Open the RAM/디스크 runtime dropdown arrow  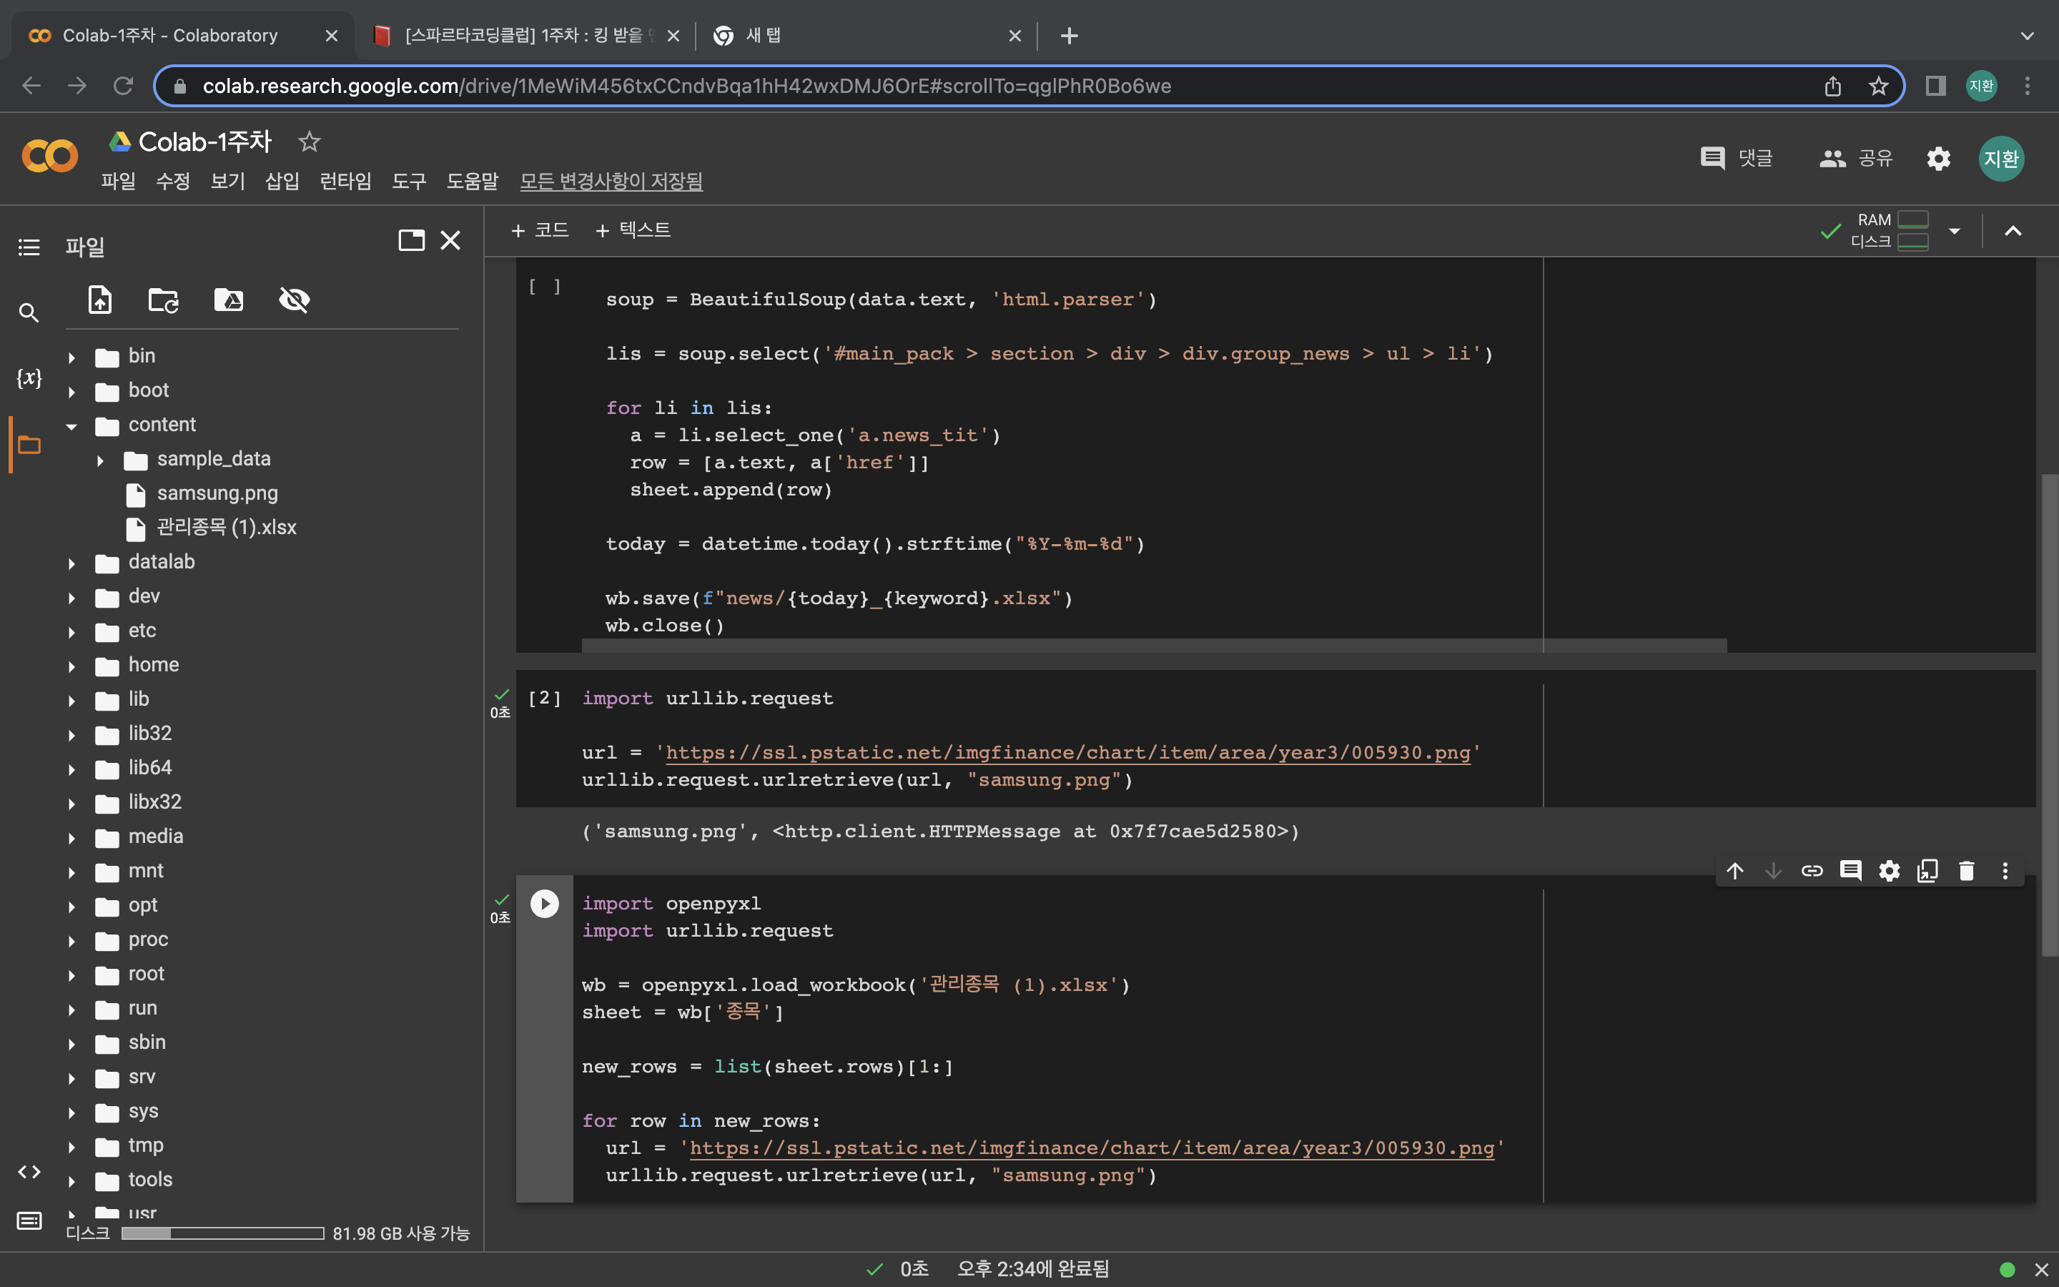[1955, 231]
